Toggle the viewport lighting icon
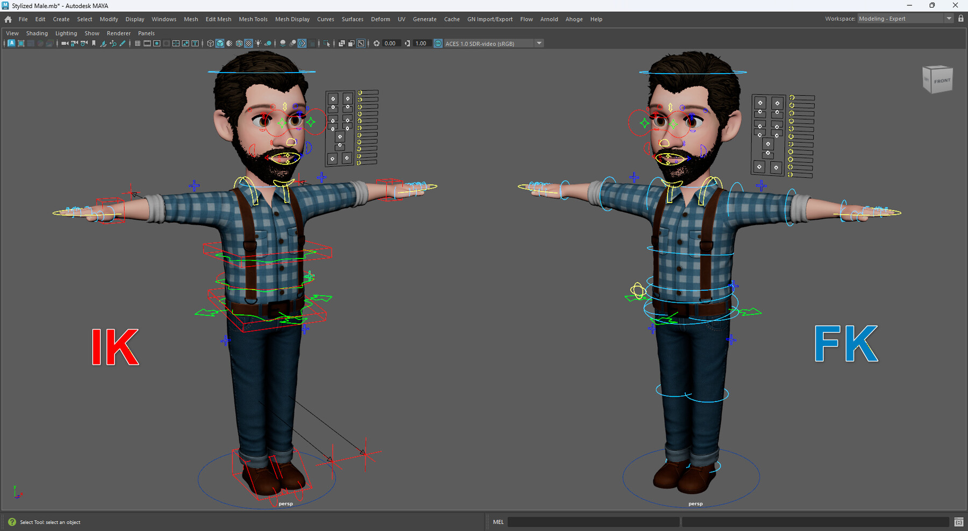The height and width of the screenshot is (531, 968). click(258, 44)
